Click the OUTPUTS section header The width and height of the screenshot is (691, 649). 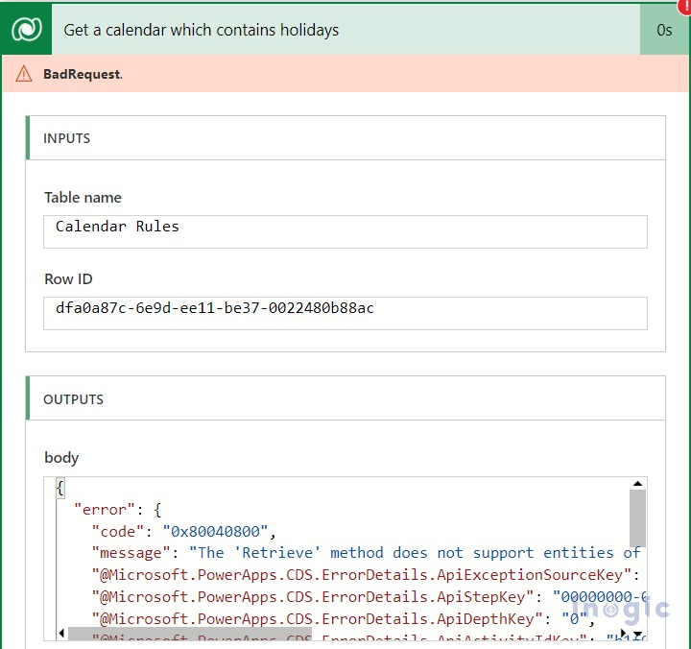click(x=74, y=399)
